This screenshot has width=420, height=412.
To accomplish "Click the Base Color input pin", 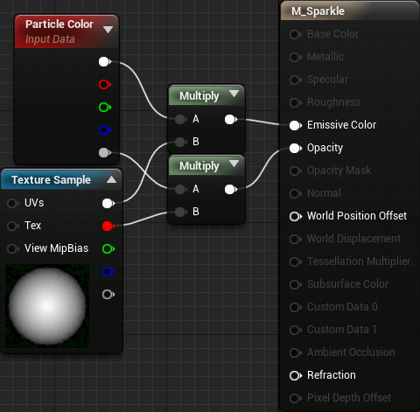I will pyautogui.click(x=296, y=34).
